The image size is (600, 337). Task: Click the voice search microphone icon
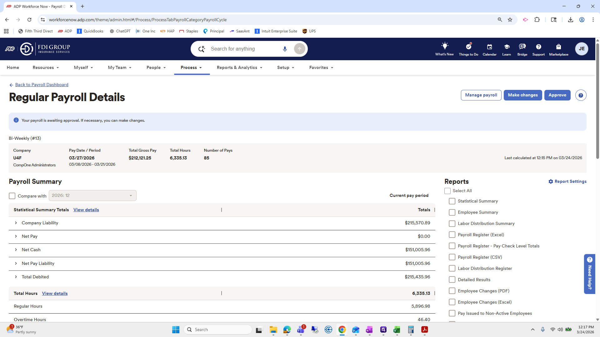(x=285, y=49)
